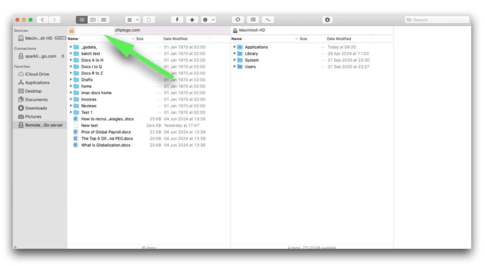Expand the Docs R to Z folder
The image size is (485, 266).
71,73
